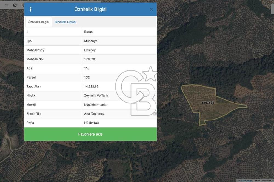This screenshot has height=182, width=274.
Task: Click the Öznitelik Bilgisi dialog title bar
Action: tap(90, 9)
